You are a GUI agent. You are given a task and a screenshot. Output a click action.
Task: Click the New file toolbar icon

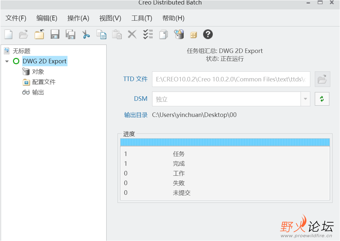pos(8,34)
